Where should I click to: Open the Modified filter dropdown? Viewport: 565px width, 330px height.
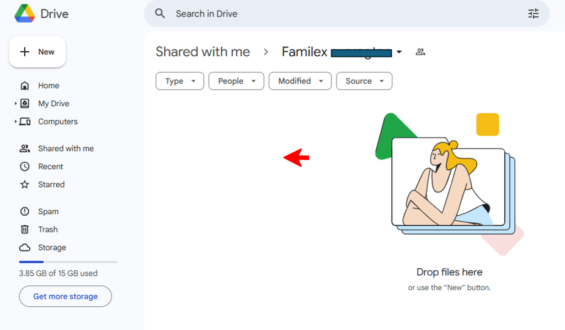[300, 81]
